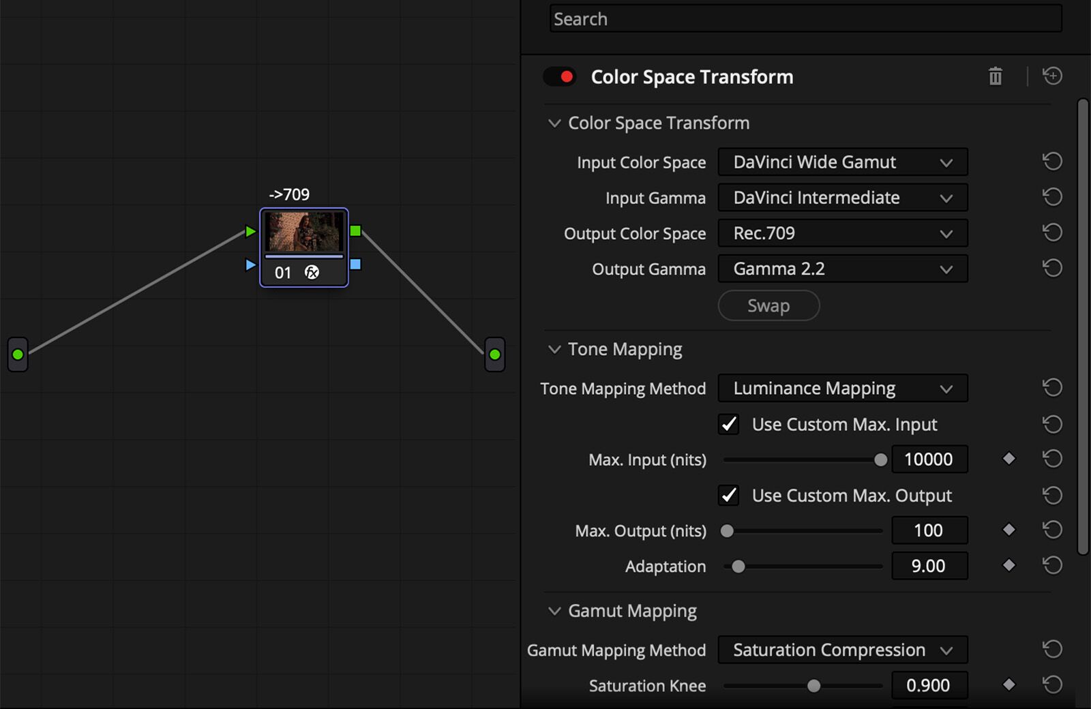
Task: Reset the Output Gamma setting
Action: [x=1052, y=268]
